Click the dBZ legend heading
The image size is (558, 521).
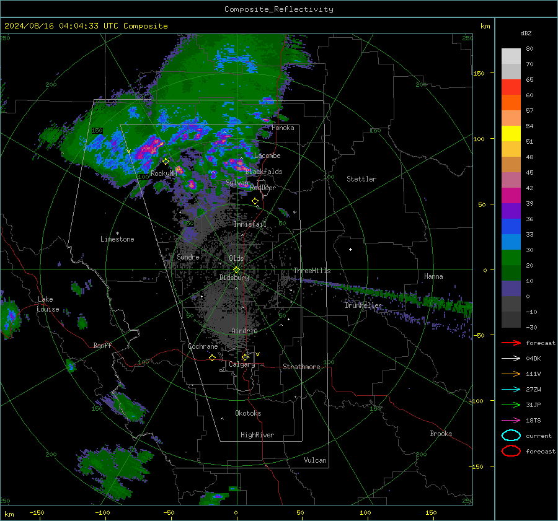526,33
